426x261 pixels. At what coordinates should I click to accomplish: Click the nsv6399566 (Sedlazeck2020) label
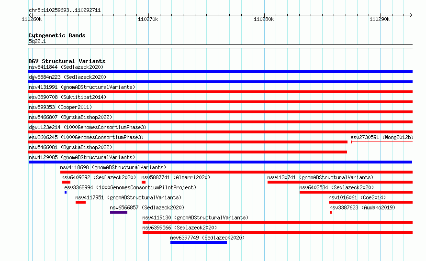[x=179, y=228]
